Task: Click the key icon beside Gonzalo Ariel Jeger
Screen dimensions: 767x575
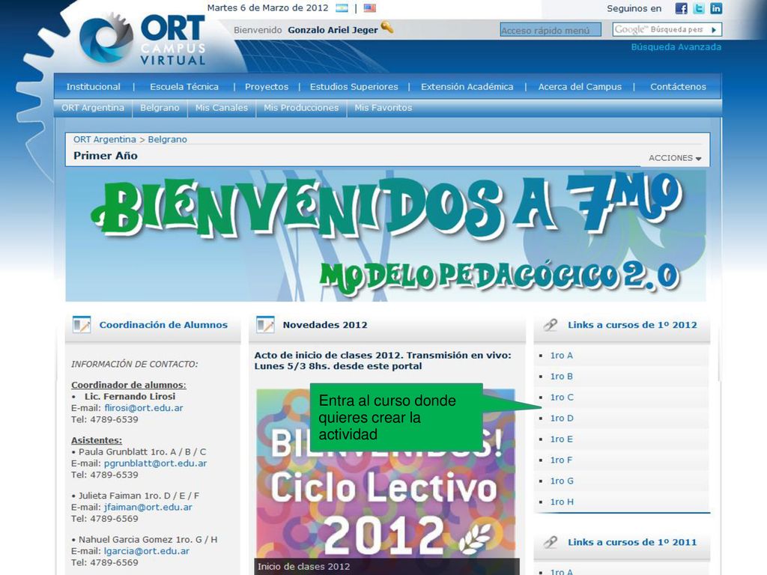Action: click(x=387, y=28)
